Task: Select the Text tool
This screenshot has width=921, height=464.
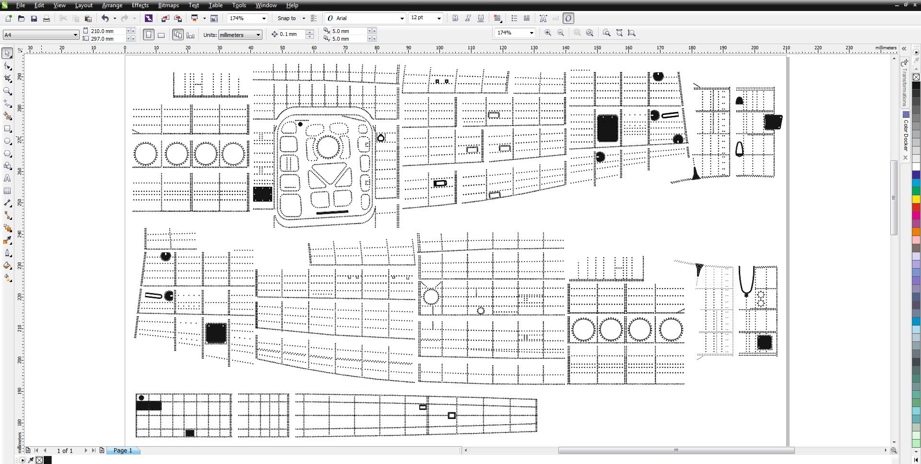Action: (7, 179)
